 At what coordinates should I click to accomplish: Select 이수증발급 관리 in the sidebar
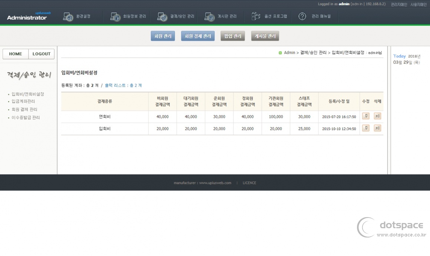coord(26,117)
